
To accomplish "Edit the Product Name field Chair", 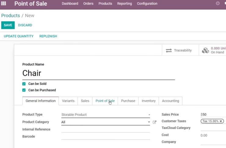I will point(99,73).
